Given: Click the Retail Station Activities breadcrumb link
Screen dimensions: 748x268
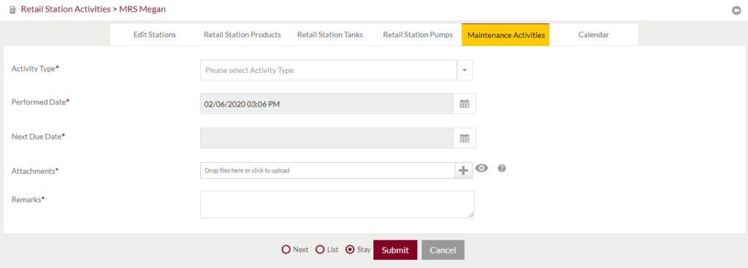Looking at the screenshot, I should pos(66,9).
